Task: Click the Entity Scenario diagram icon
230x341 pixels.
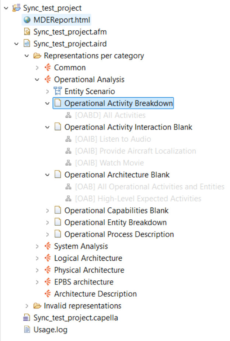Action: (57, 91)
